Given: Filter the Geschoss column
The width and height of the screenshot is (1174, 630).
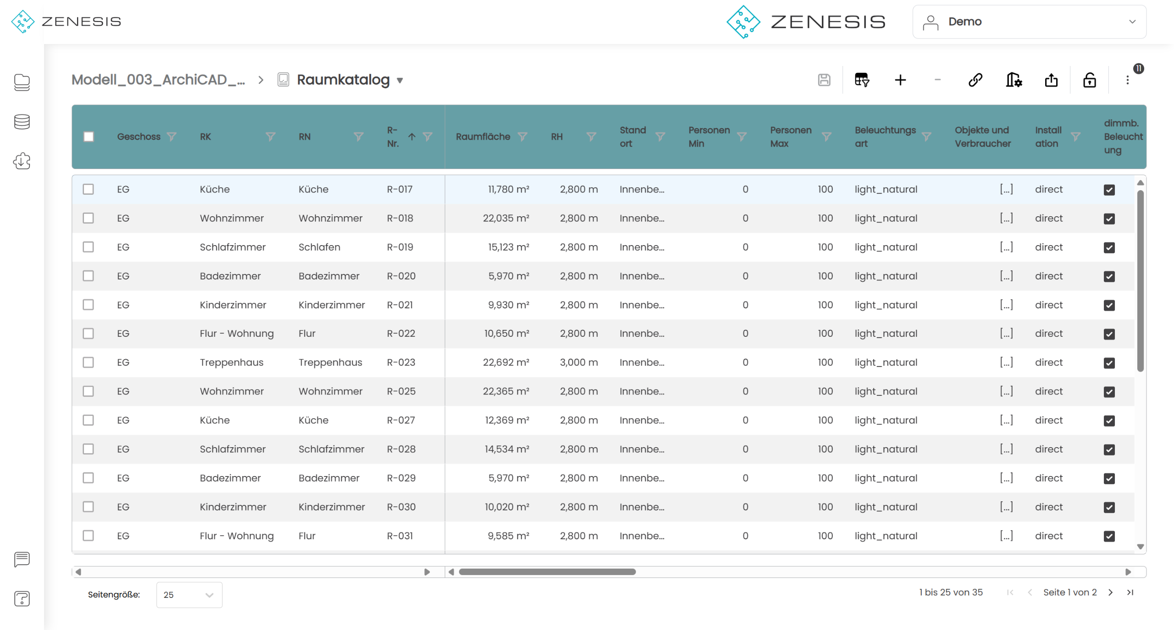Looking at the screenshot, I should point(172,137).
